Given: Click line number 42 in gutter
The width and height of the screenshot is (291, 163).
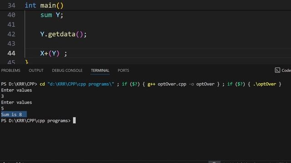Looking at the screenshot, I should pyautogui.click(x=11, y=34).
